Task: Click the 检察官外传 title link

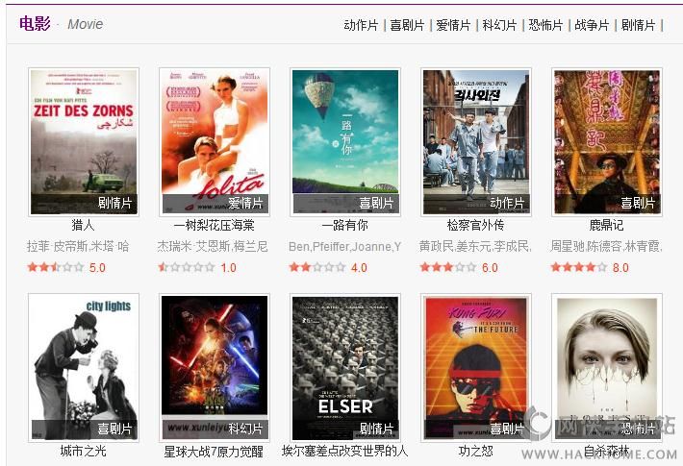Action: [x=475, y=226]
